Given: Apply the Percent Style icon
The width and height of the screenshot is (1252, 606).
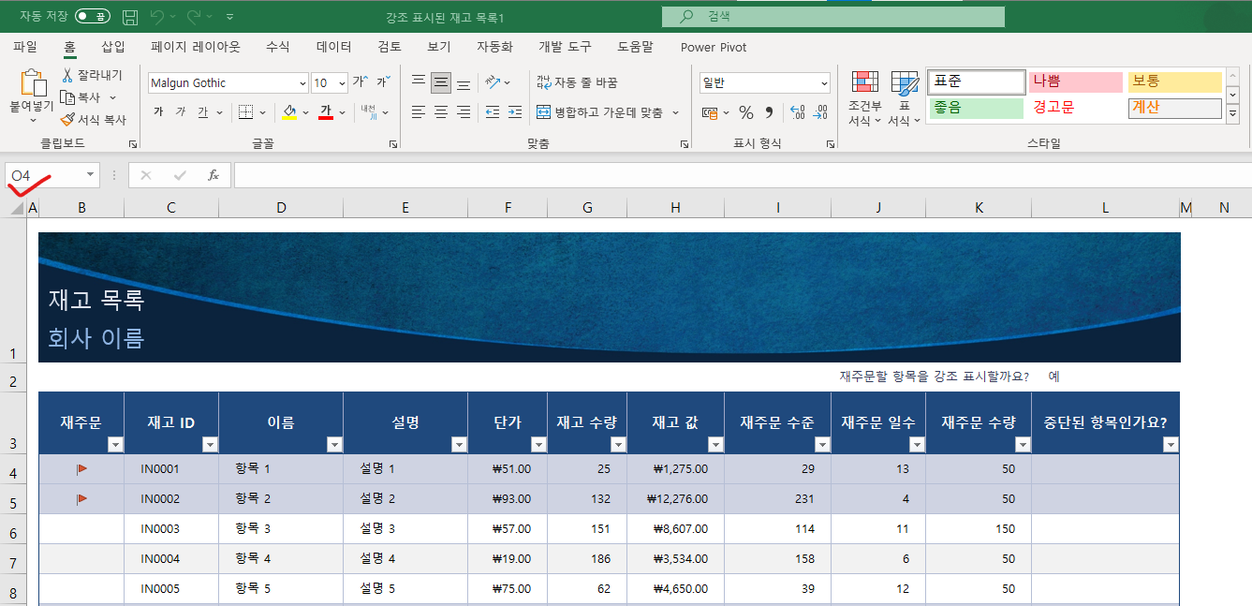Looking at the screenshot, I should pos(746,112).
